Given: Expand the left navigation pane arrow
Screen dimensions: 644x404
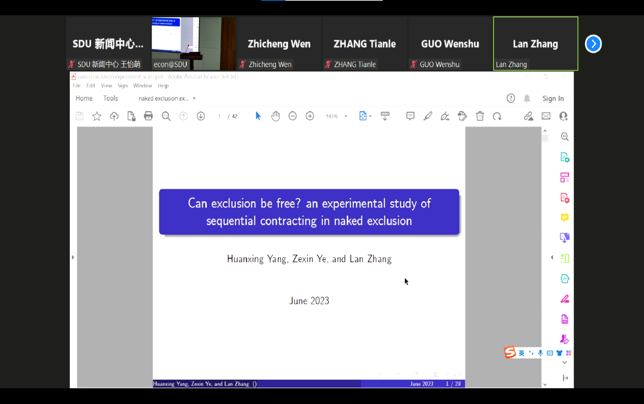Looking at the screenshot, I should pyautogui.click(x=73, y=258).
